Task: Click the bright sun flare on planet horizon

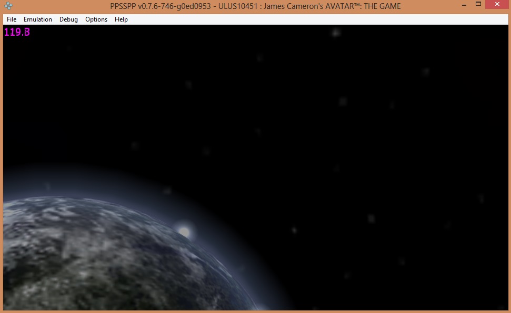Action: tap(184, 231)
